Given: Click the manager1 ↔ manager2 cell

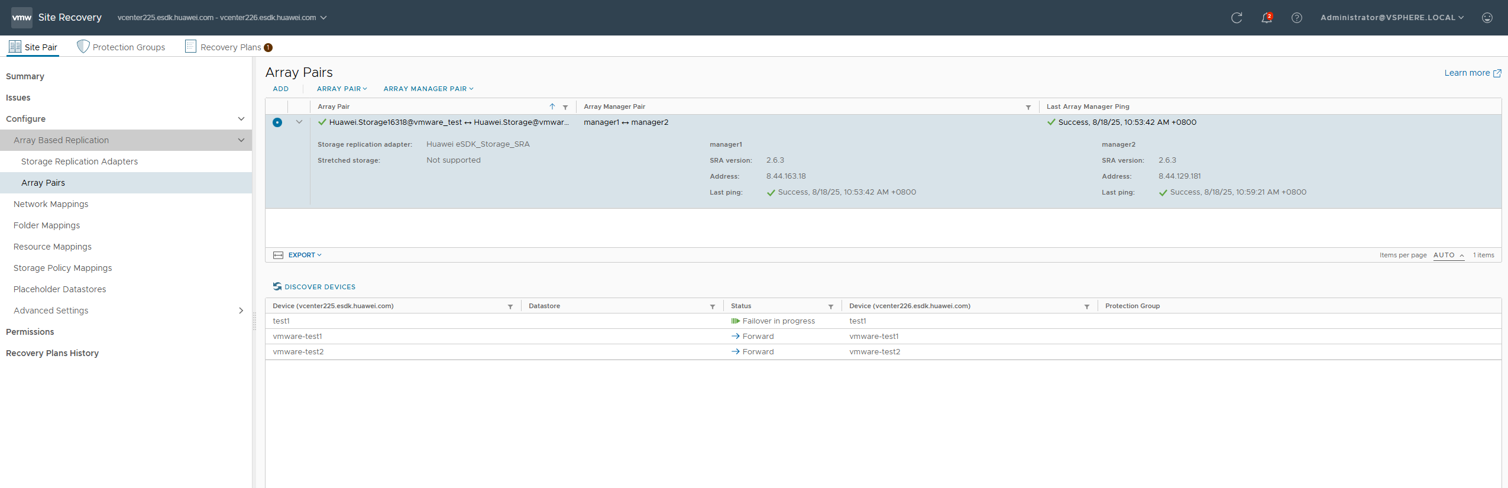Looking at the screenshot, I should point(626,122).
